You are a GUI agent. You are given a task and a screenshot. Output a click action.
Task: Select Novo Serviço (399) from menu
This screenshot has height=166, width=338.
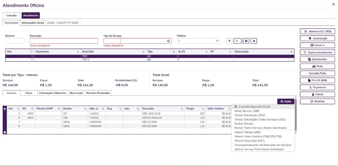pos(247,111)
